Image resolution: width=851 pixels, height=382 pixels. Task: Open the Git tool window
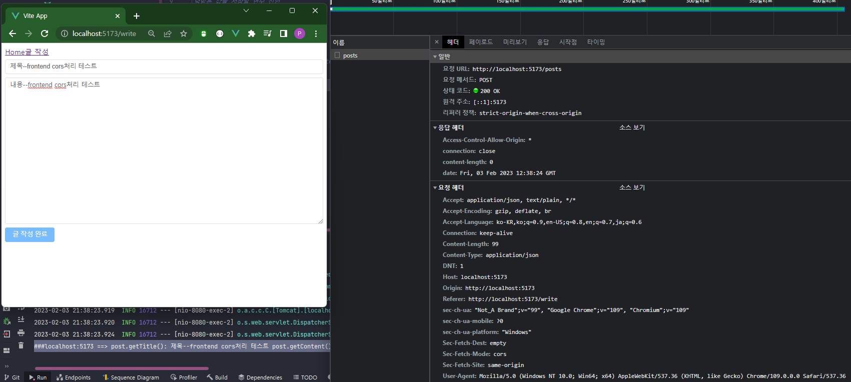[x=12, y=377]
